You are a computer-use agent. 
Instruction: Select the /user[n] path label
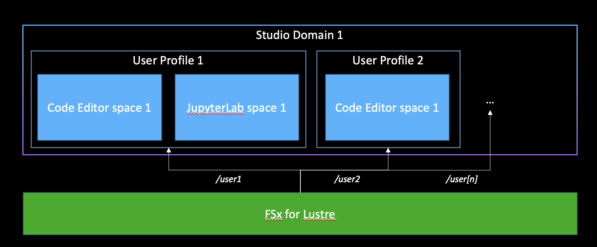coord(461,179)
